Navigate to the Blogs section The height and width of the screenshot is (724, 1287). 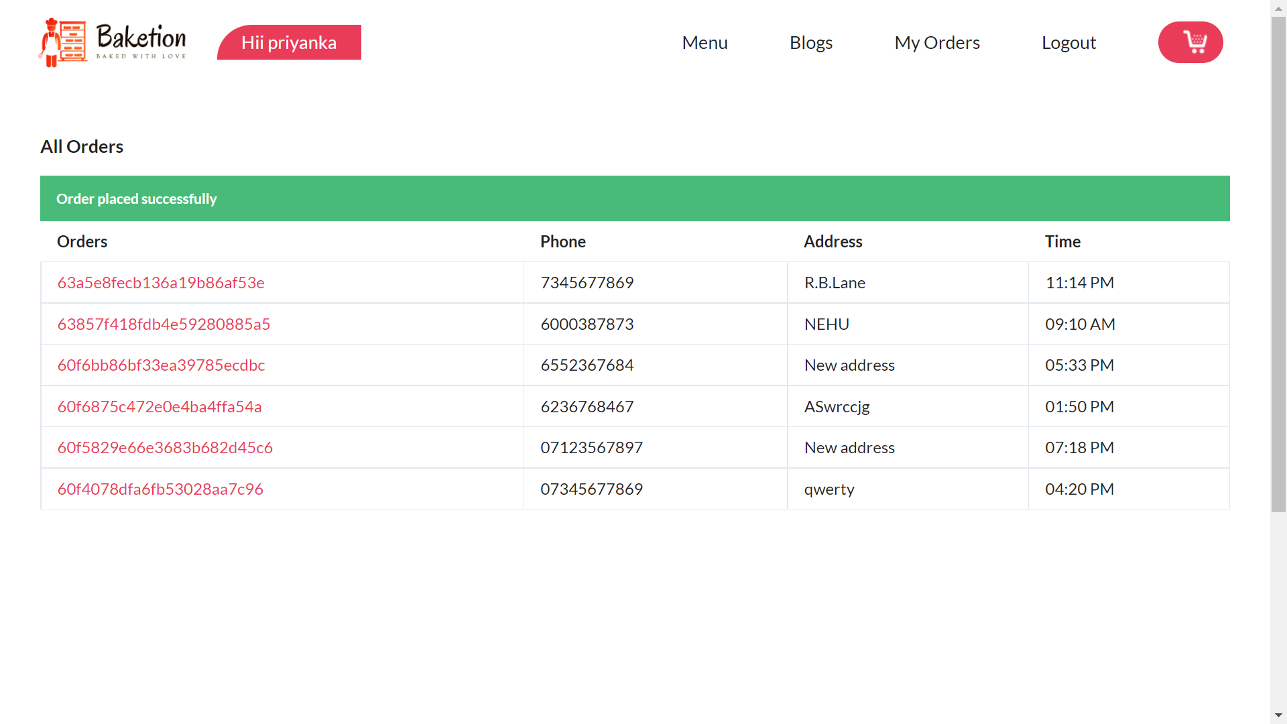point(811,42)
